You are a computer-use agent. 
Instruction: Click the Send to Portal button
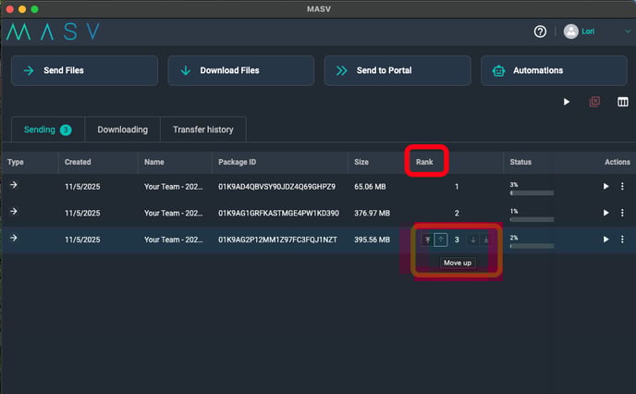(397, 70)
